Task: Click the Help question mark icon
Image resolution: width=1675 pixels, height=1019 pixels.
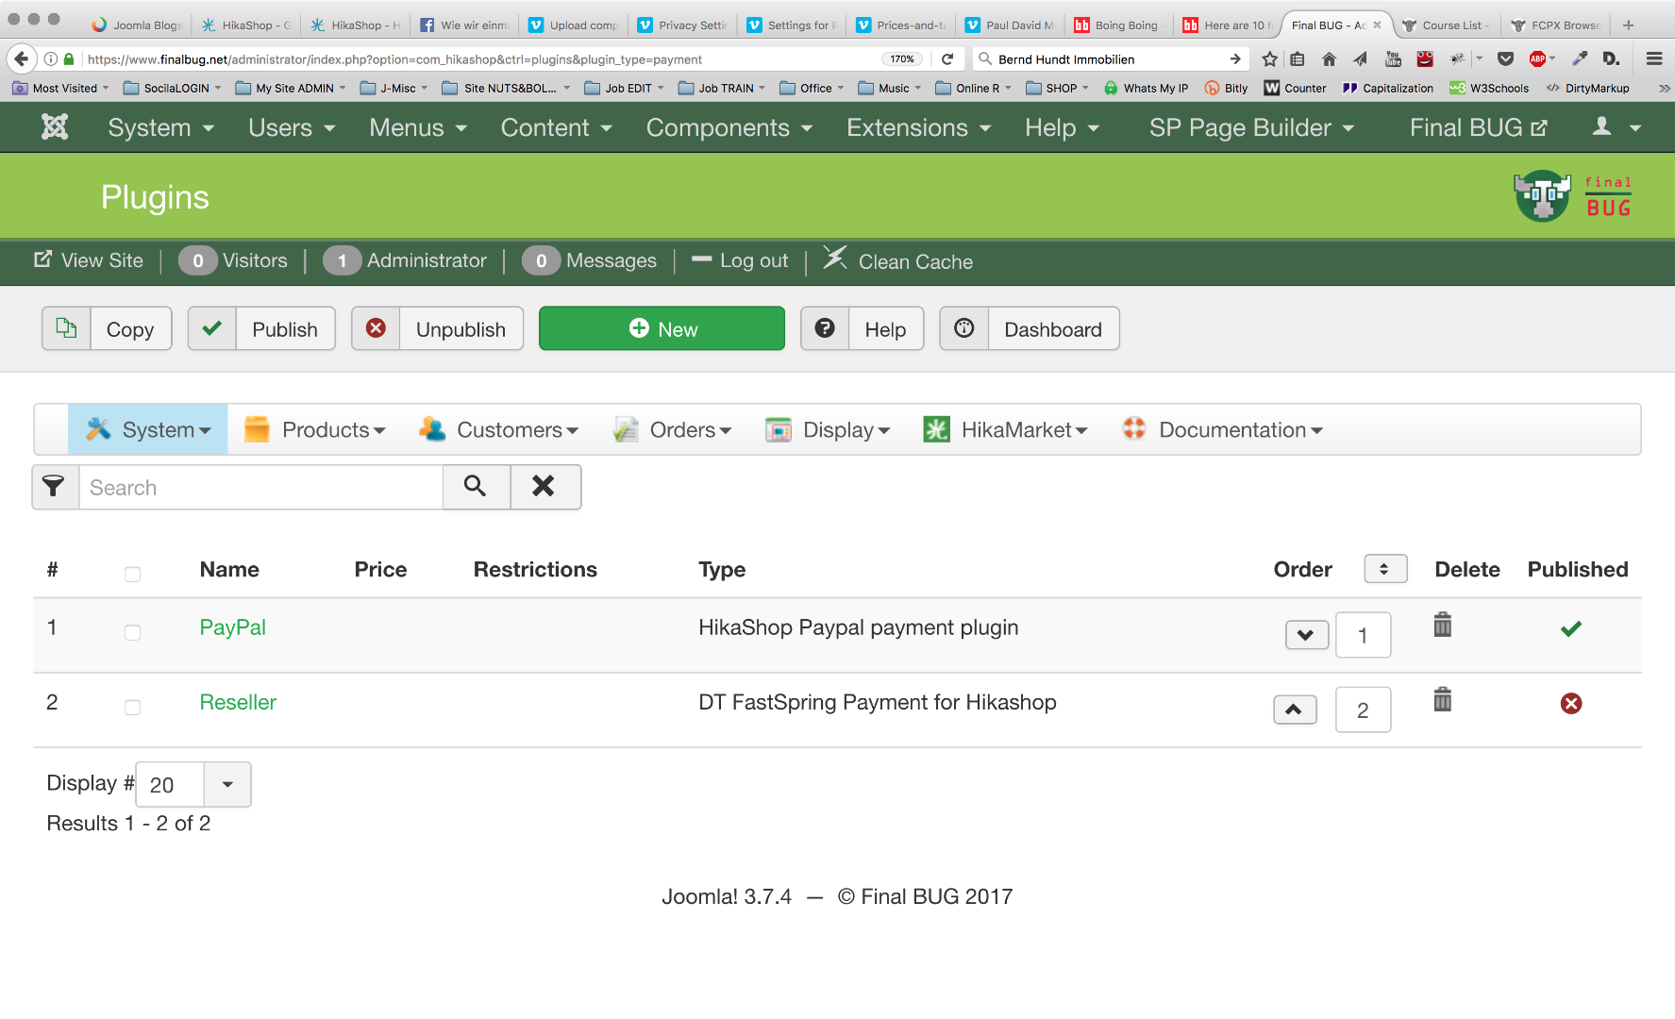Action: tap(825, 328)
